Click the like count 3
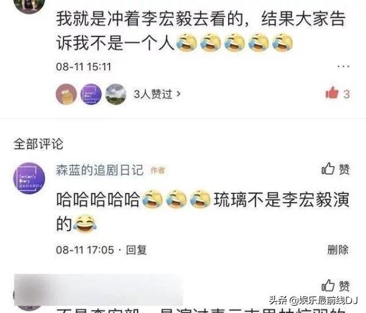366x313 pixels. [346, 95]
